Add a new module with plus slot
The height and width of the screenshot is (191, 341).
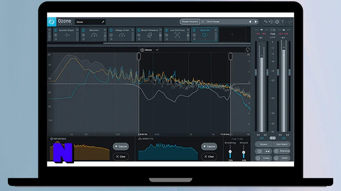point(232,34)
